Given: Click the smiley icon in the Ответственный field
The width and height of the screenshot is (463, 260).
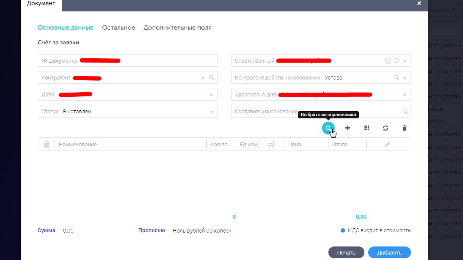Looking at the screenshot, I should (388, 61).
